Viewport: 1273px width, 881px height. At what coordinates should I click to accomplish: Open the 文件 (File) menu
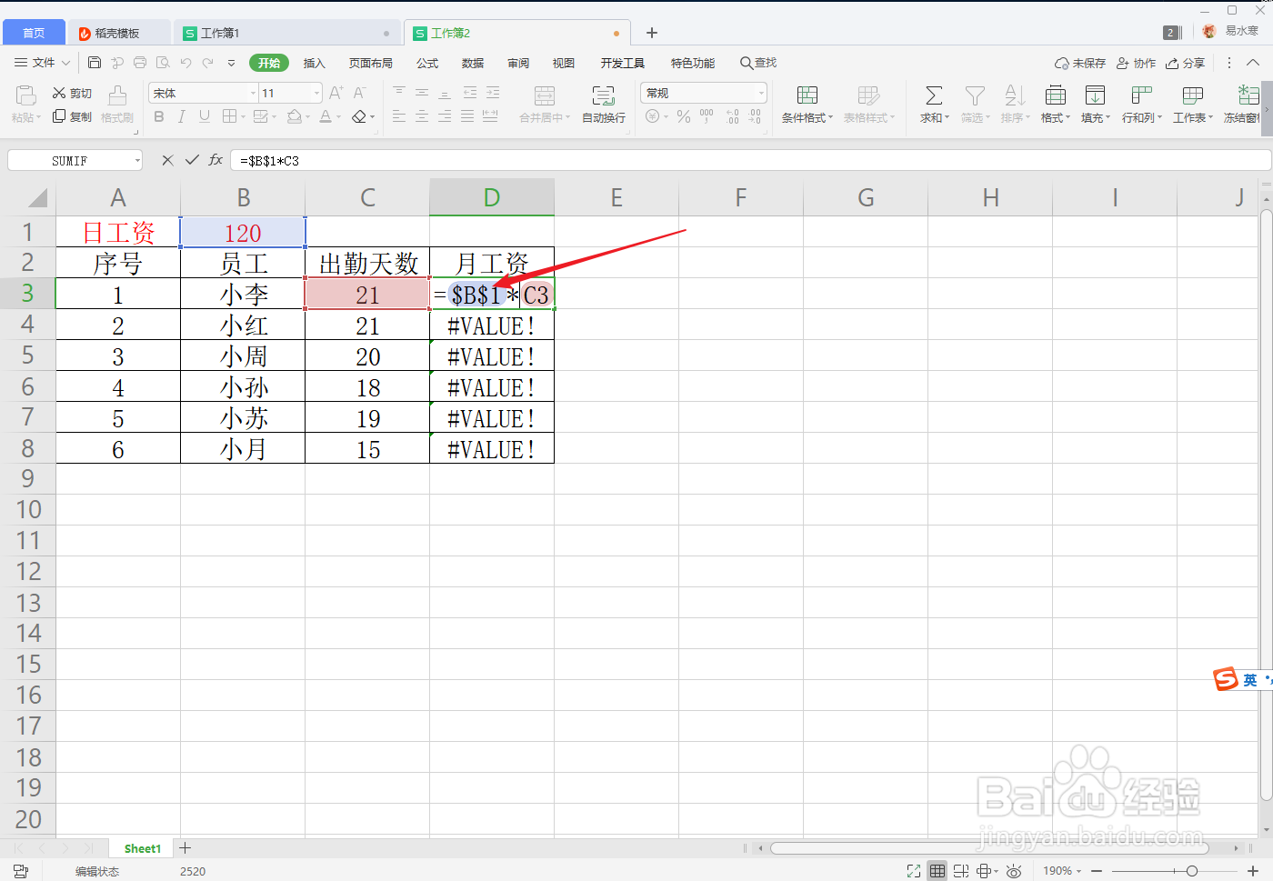click(43, 63)
